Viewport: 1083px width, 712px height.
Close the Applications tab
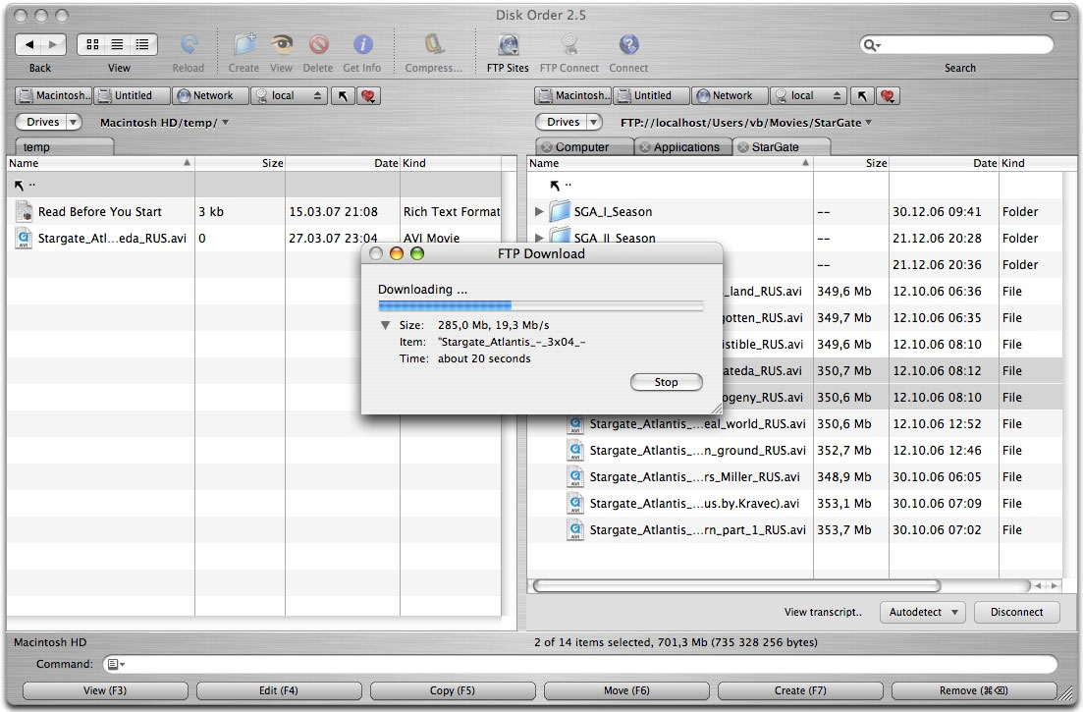click(644, 147)
